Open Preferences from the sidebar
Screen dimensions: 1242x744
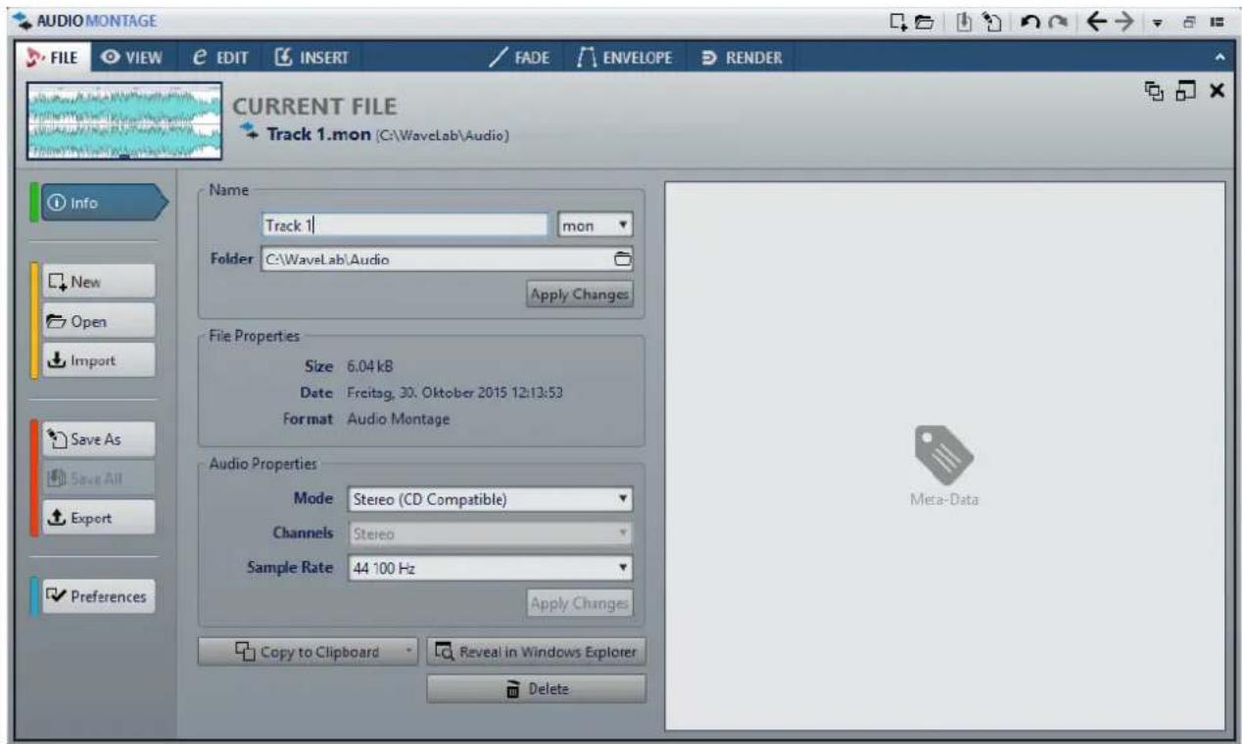(x=98, y=595)
